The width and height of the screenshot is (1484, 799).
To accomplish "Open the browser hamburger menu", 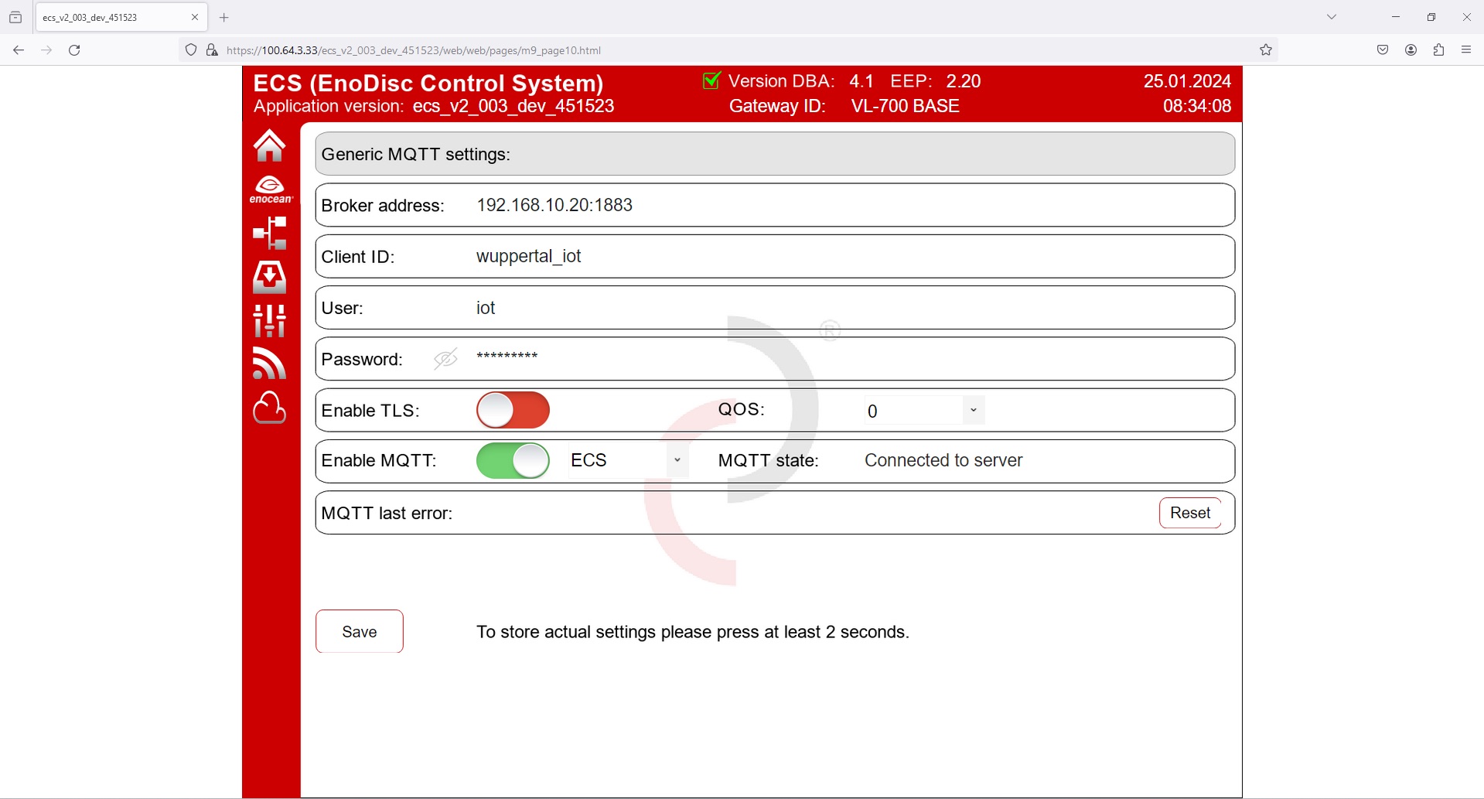I will tap(1466, 50).
